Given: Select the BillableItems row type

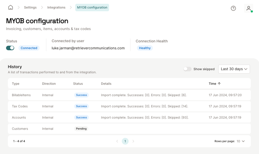Looking at the screenshot, I should pos(21,95).
